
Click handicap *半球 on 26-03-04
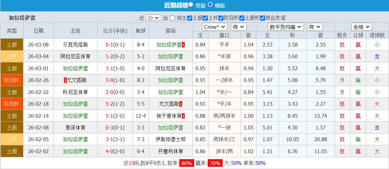[225, 57]
